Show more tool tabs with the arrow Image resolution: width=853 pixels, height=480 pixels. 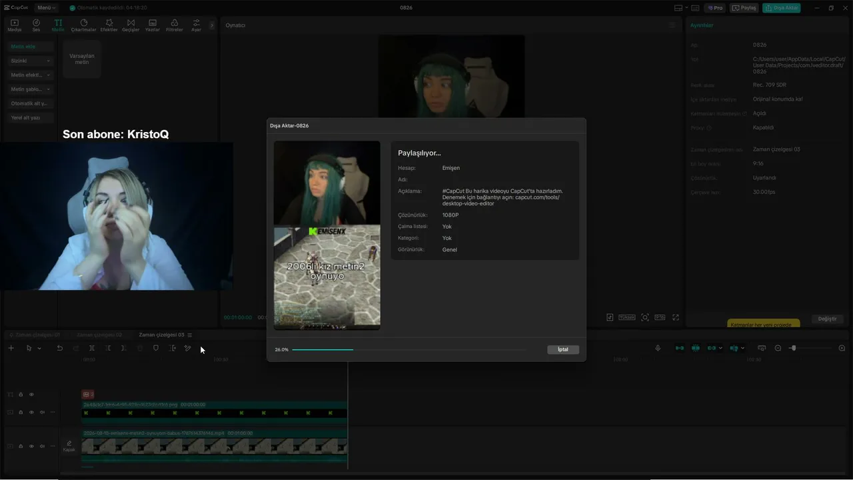pos(212,25)
